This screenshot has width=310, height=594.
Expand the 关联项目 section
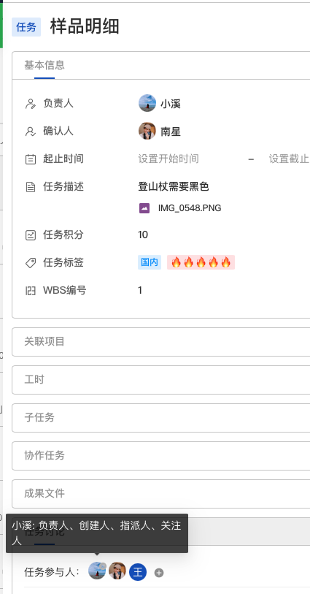pos(160,342)
